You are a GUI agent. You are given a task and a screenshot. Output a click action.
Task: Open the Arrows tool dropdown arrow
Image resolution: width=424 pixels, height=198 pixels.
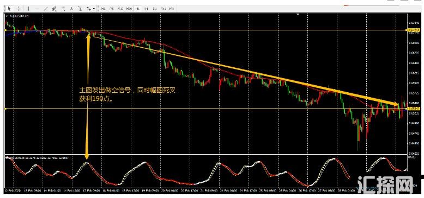pos(94,8)
